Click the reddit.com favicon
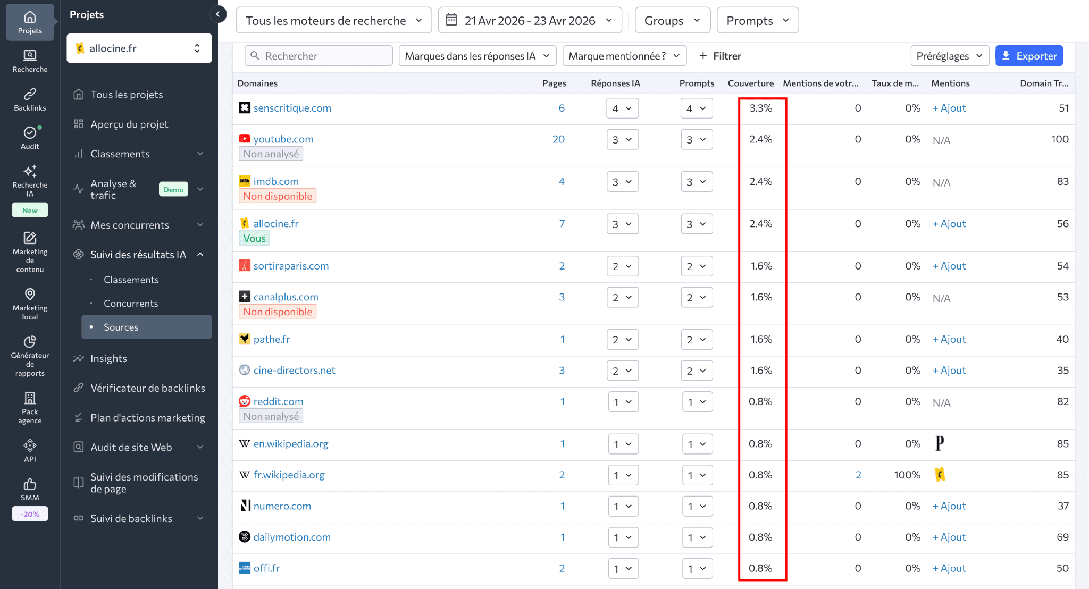The image size is (1089, 589). click(x=245, y=401)
